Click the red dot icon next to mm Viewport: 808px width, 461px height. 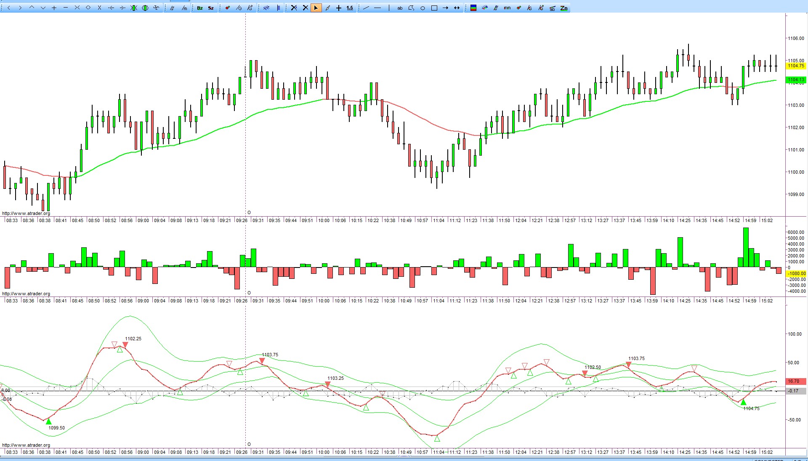[x=519, y=8]
